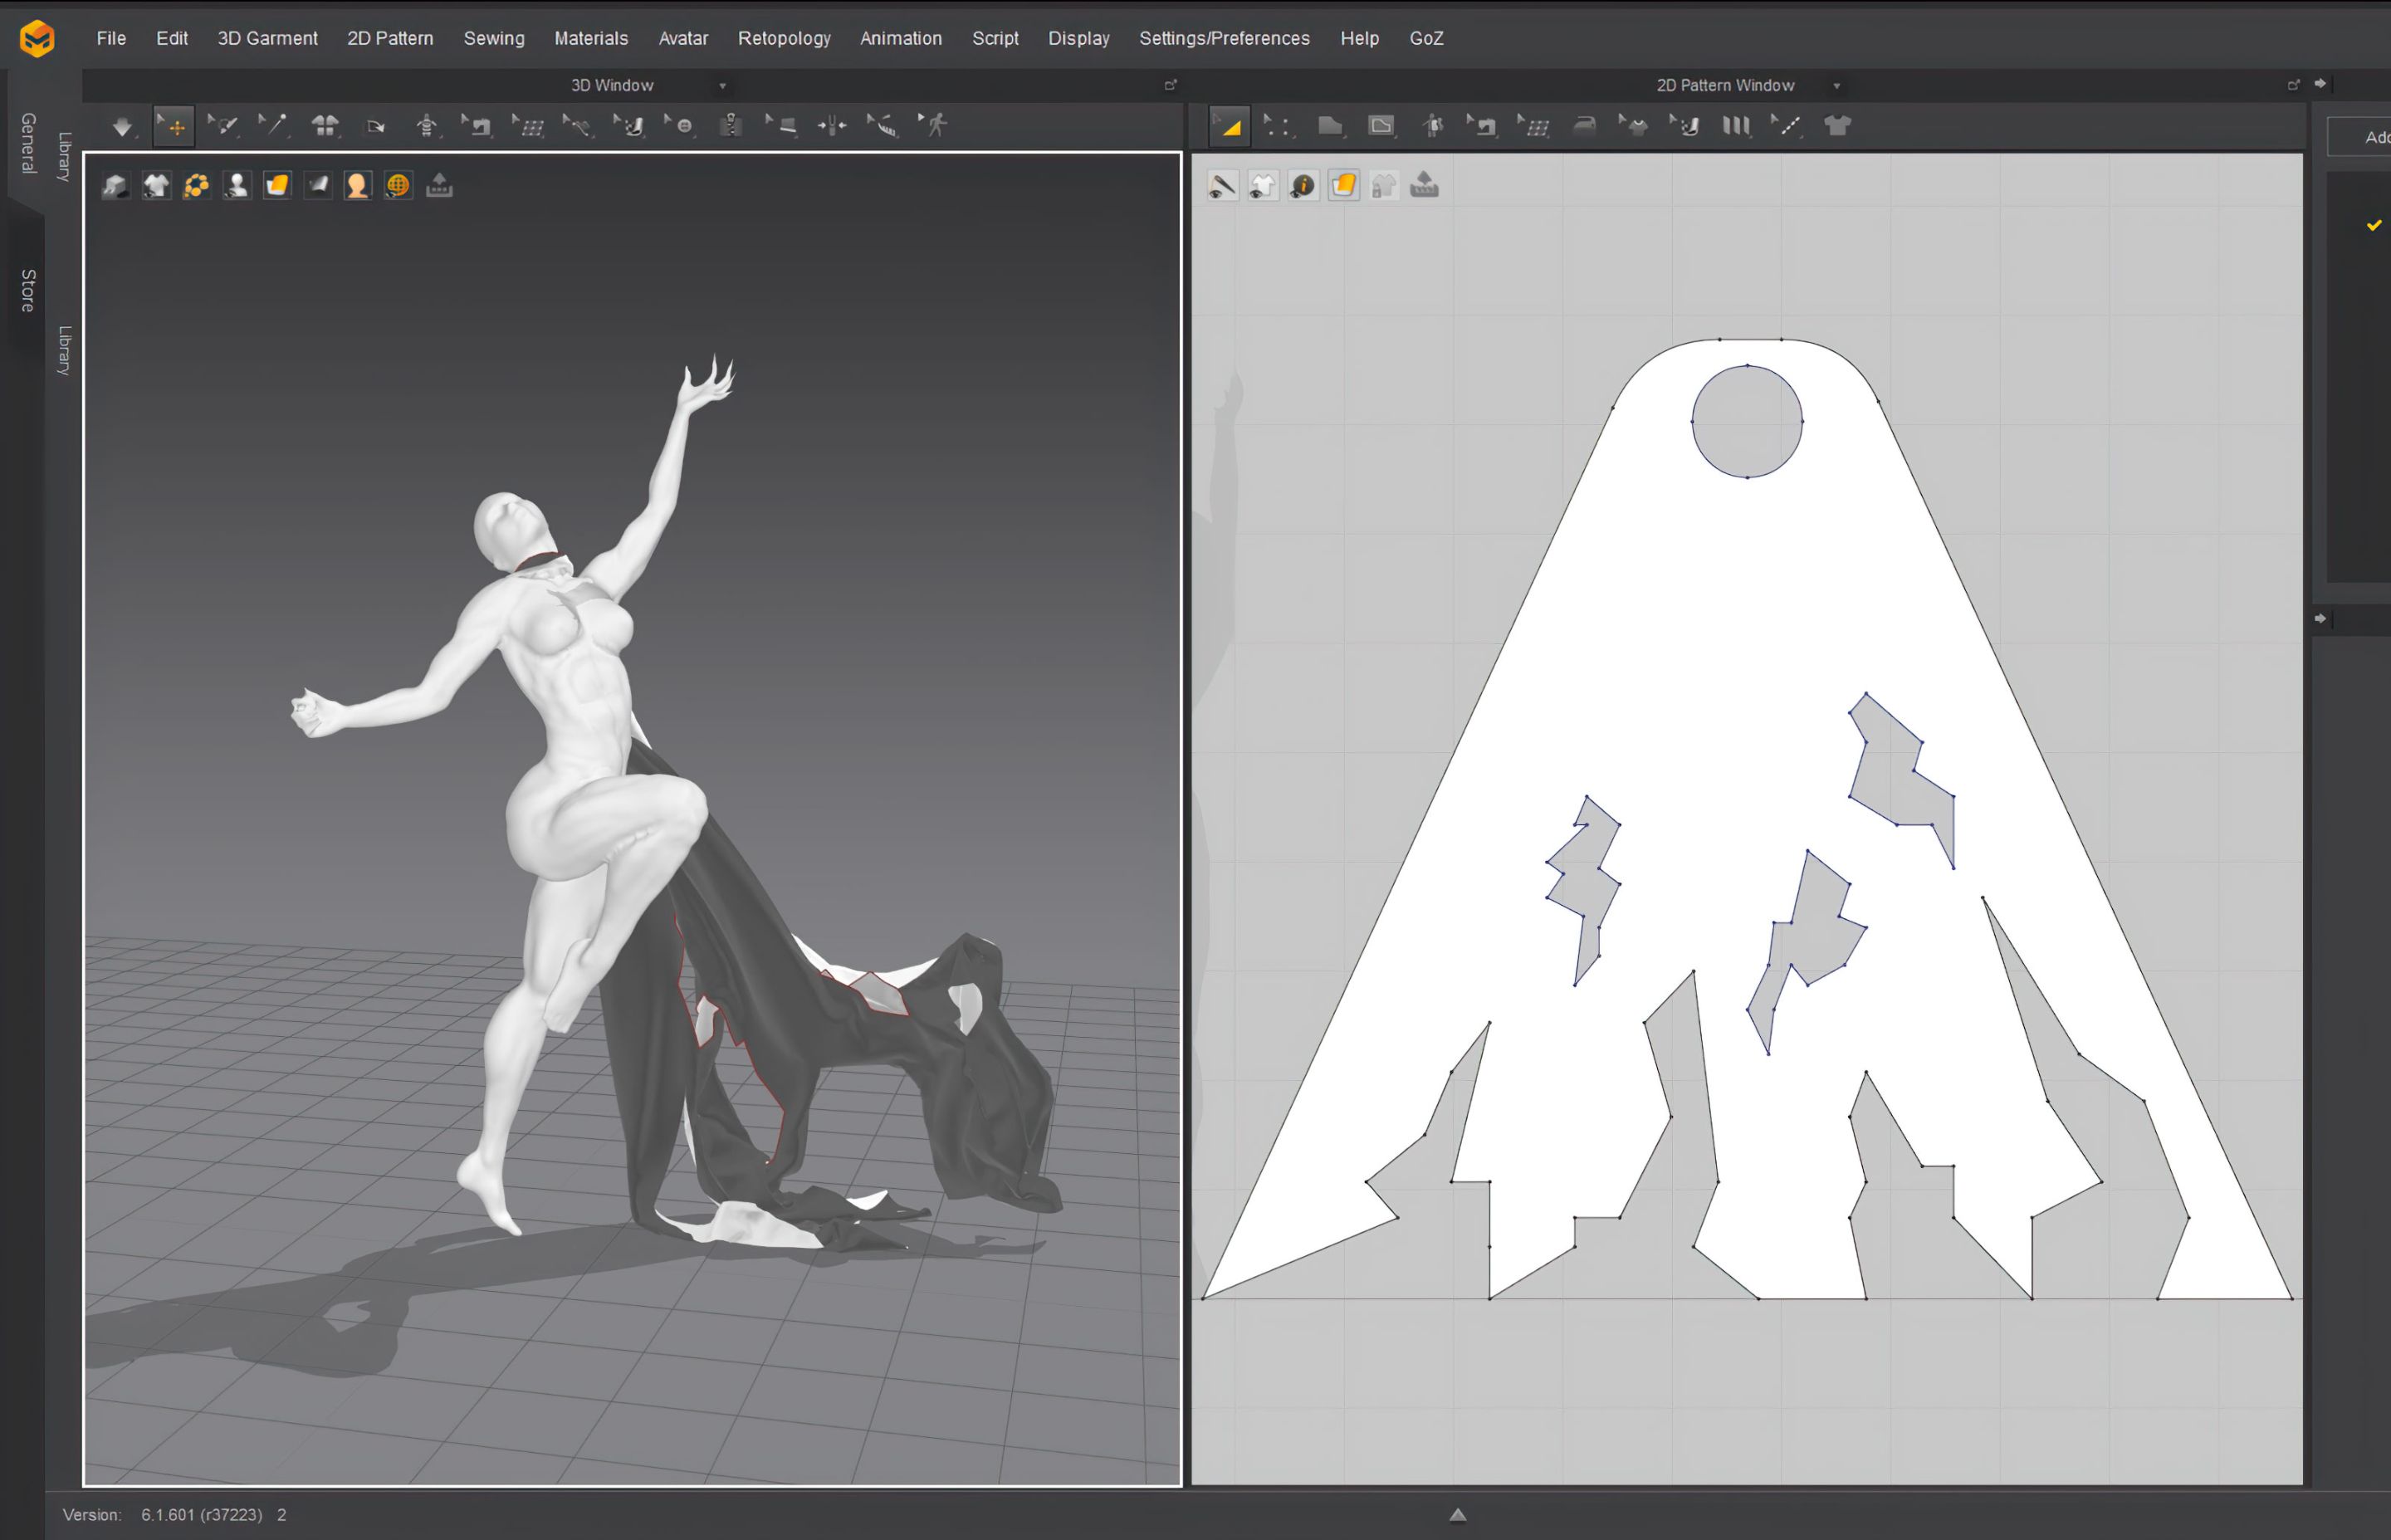Select the Tack/pinch arrows tool

[832, 126]
